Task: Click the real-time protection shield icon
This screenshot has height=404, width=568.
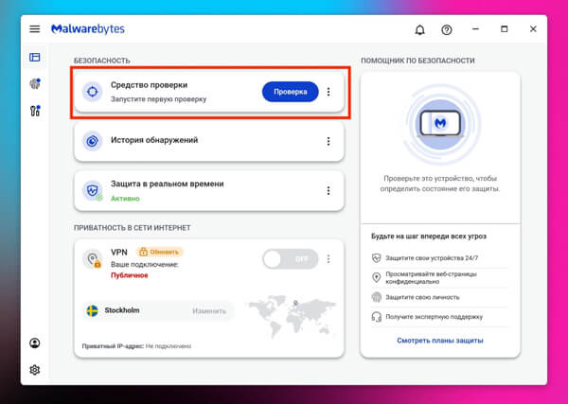Action: click(93, 191)
